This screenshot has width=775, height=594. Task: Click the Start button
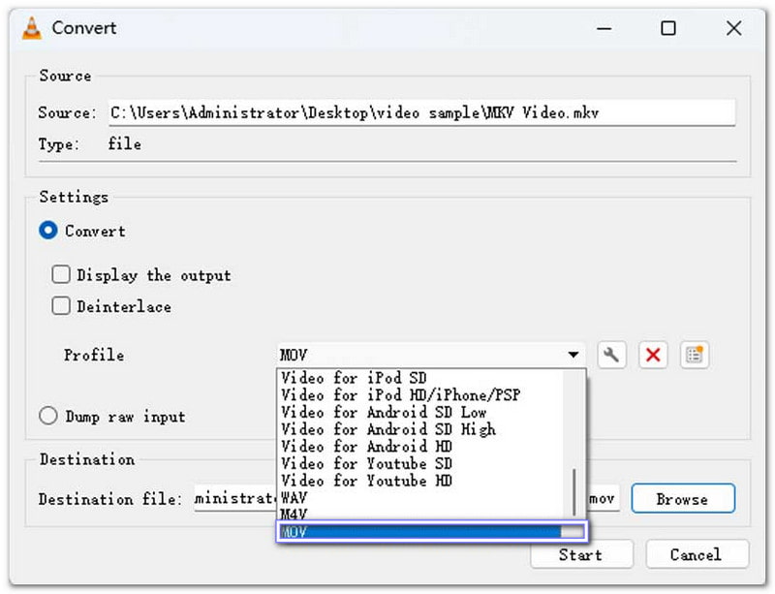(581, 554)
